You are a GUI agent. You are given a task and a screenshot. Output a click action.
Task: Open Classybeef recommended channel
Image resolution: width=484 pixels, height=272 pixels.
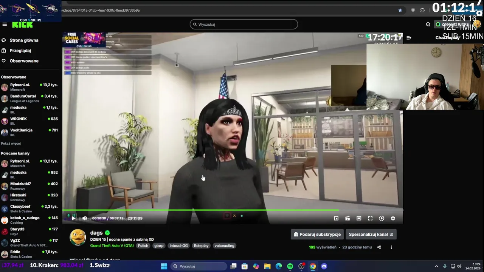[x=29, y=209]
